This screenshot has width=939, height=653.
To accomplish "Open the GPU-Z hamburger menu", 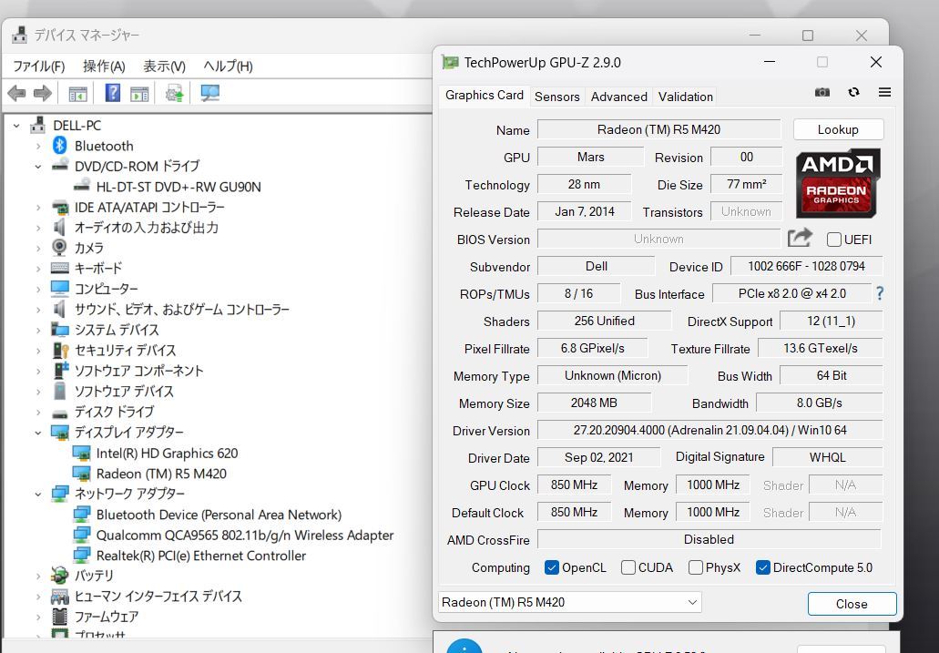I will tap(884, 92).
